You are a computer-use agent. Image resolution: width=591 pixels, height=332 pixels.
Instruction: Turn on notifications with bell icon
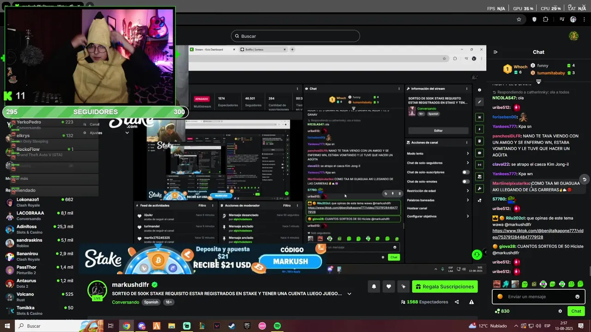(x=374, y=286)
